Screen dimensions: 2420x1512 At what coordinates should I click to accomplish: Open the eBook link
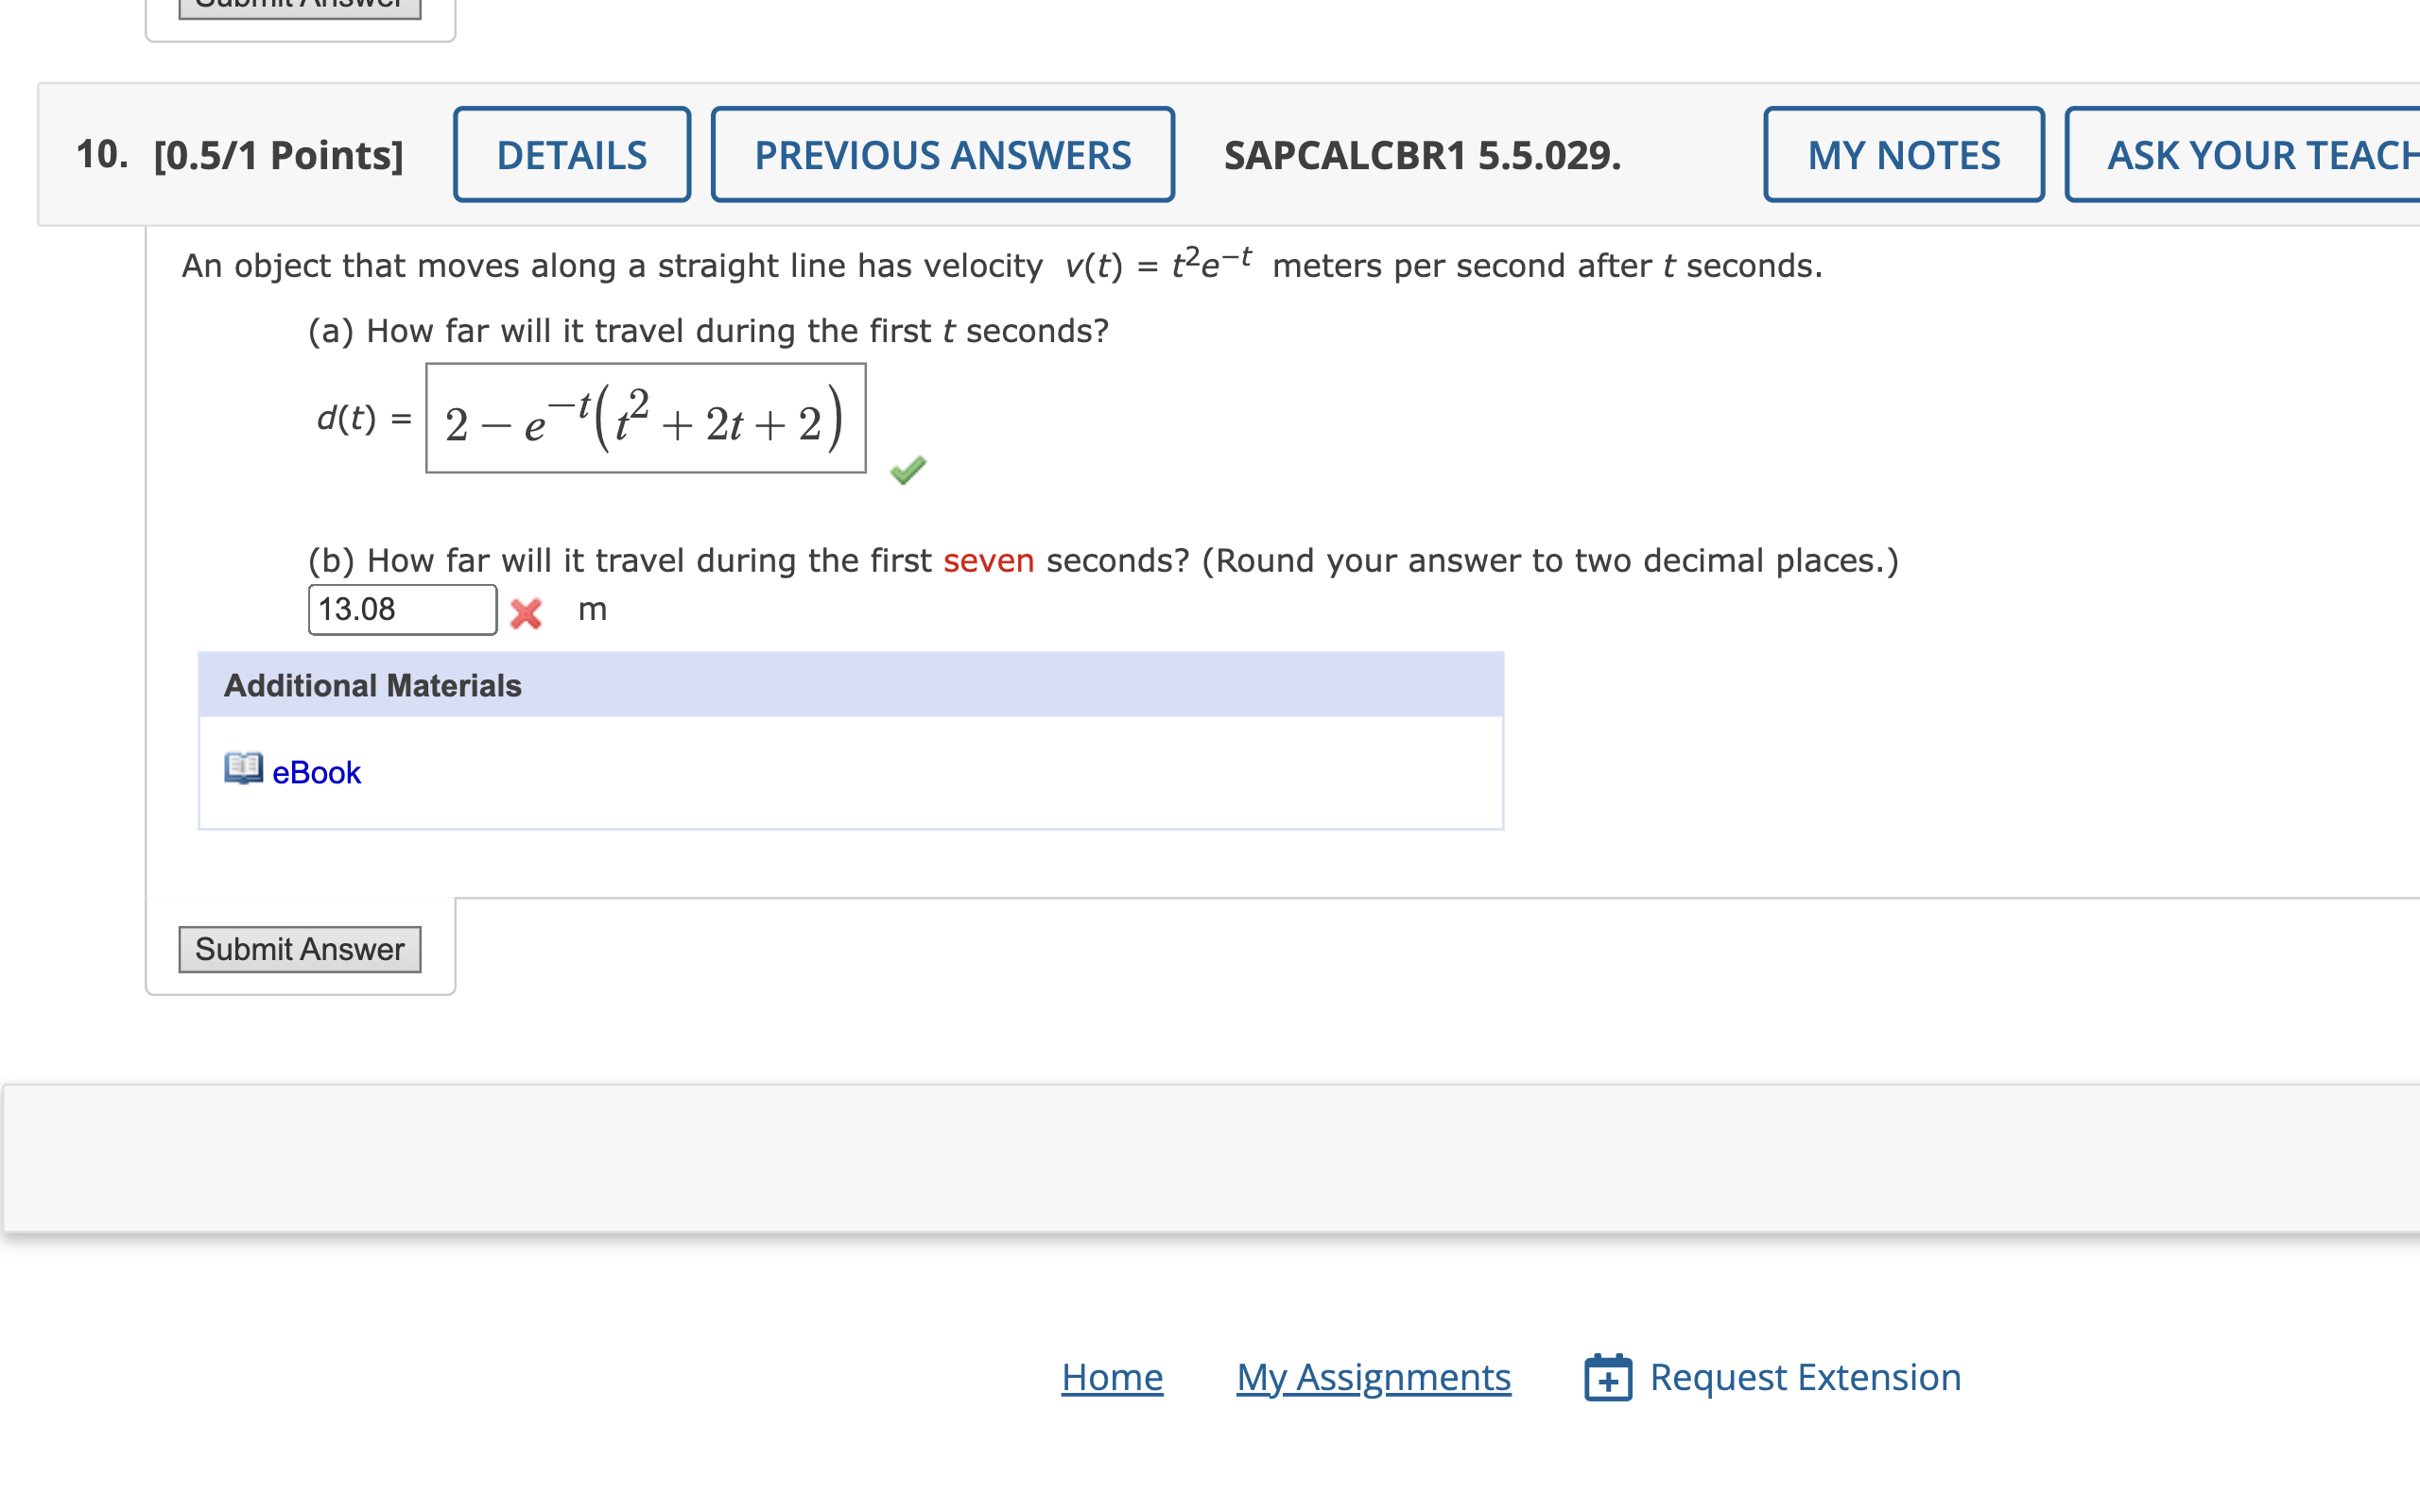click(x=315, y=771)
